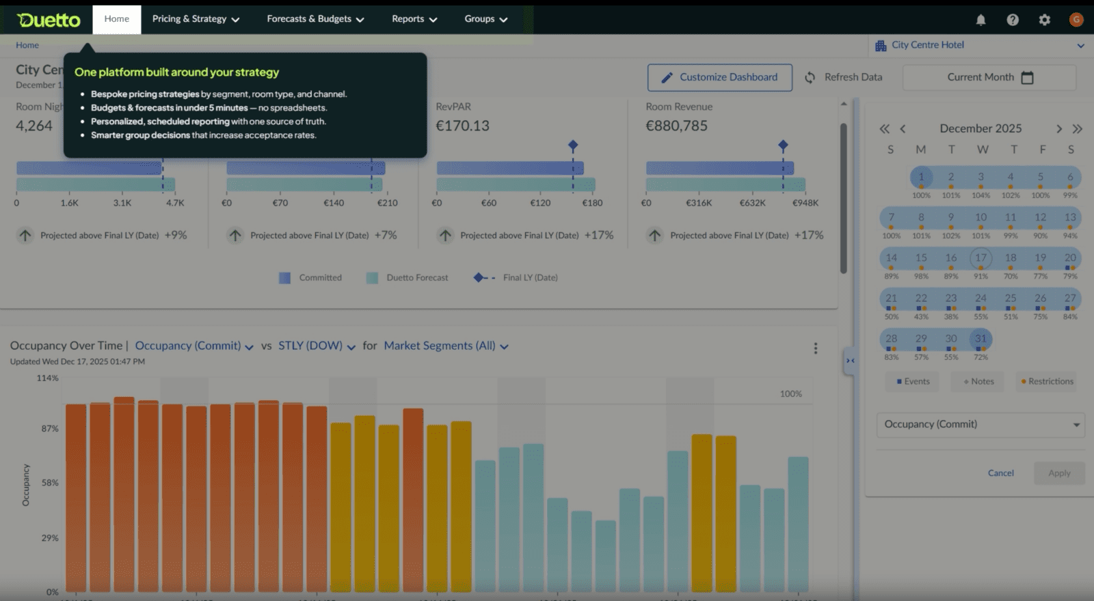Screen dimensions: 1094x601
Task: Jump to the next year with double-arrow
Action: click(1078, 129)
